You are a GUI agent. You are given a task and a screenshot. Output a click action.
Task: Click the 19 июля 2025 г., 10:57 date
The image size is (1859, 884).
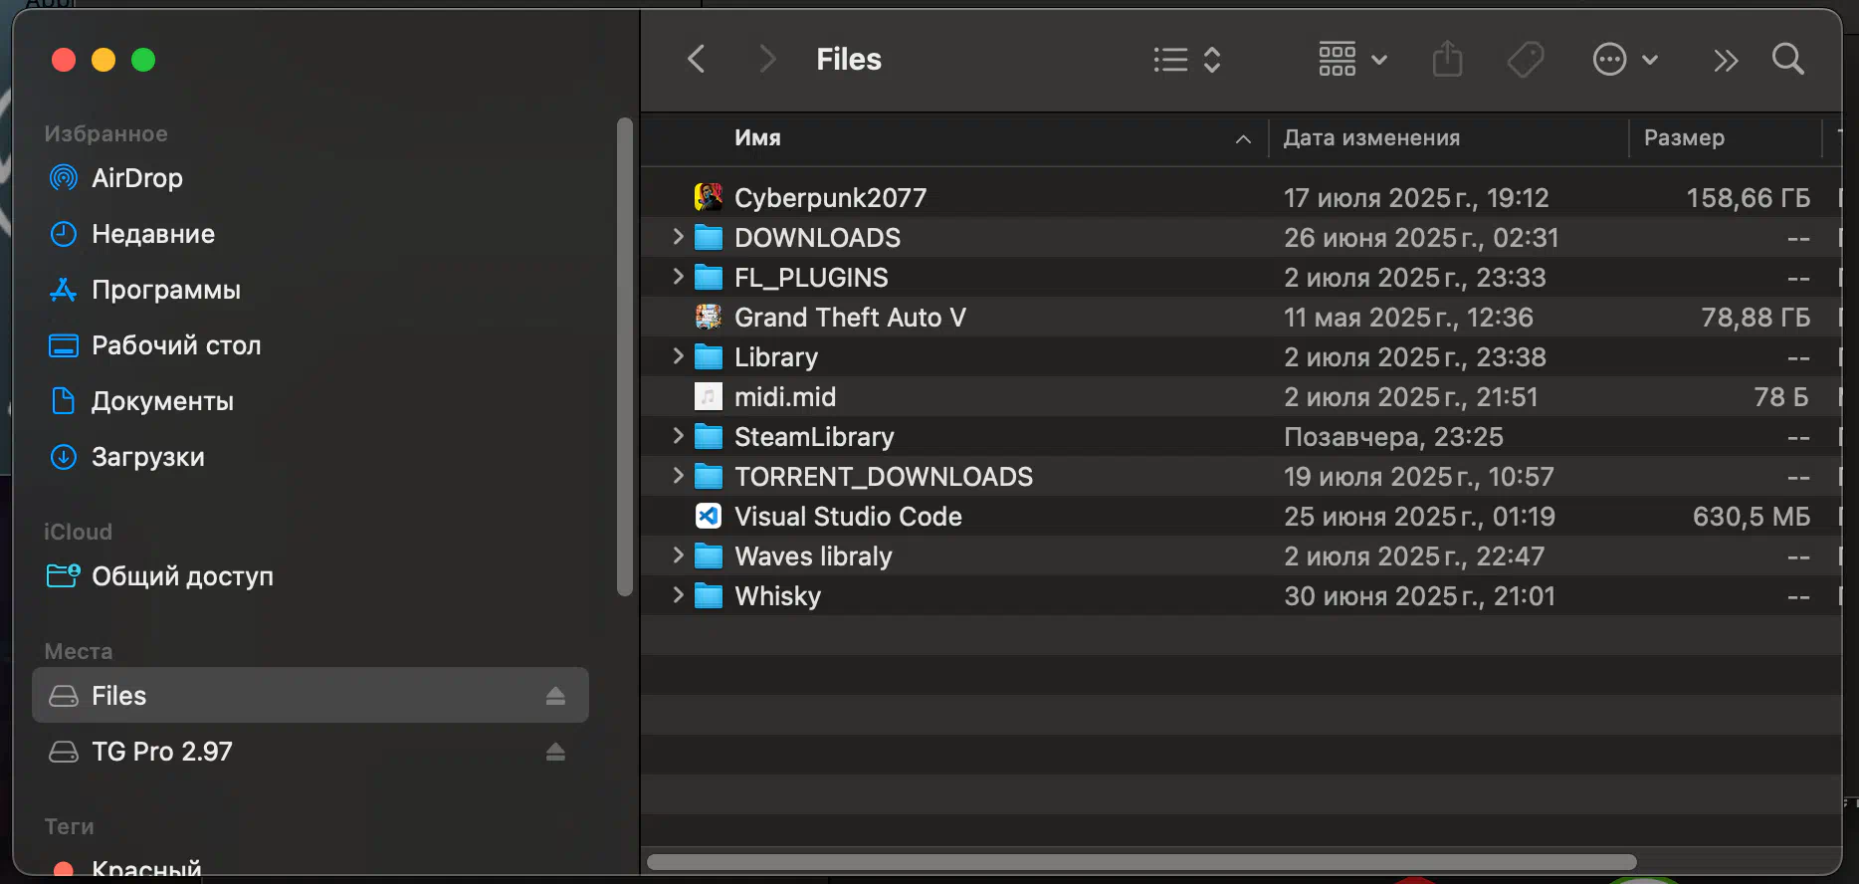tap(1418, 477)
